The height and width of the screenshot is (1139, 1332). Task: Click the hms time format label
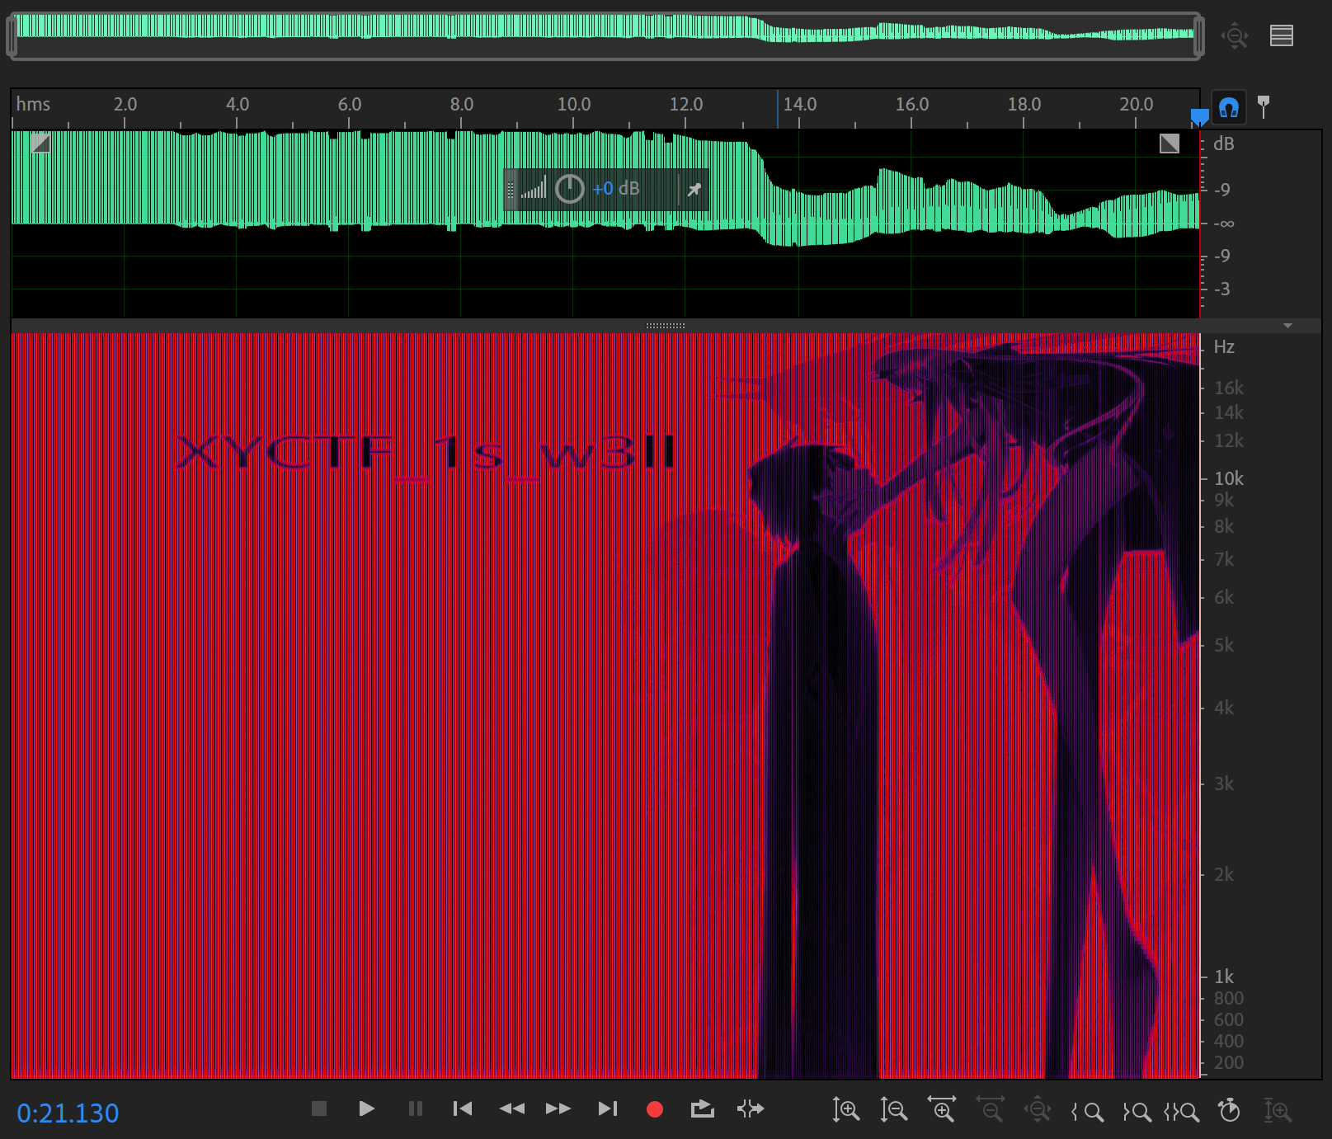pos(33,105)
